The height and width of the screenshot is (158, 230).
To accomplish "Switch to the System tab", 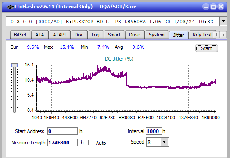I will pos(157,35).
